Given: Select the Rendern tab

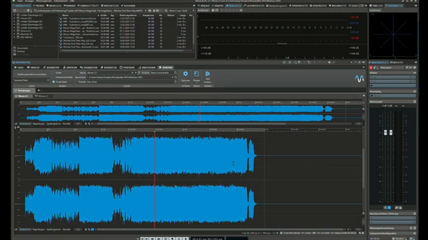Looking at the screenshot, I should pyautogui.click(x=166, y=67).
